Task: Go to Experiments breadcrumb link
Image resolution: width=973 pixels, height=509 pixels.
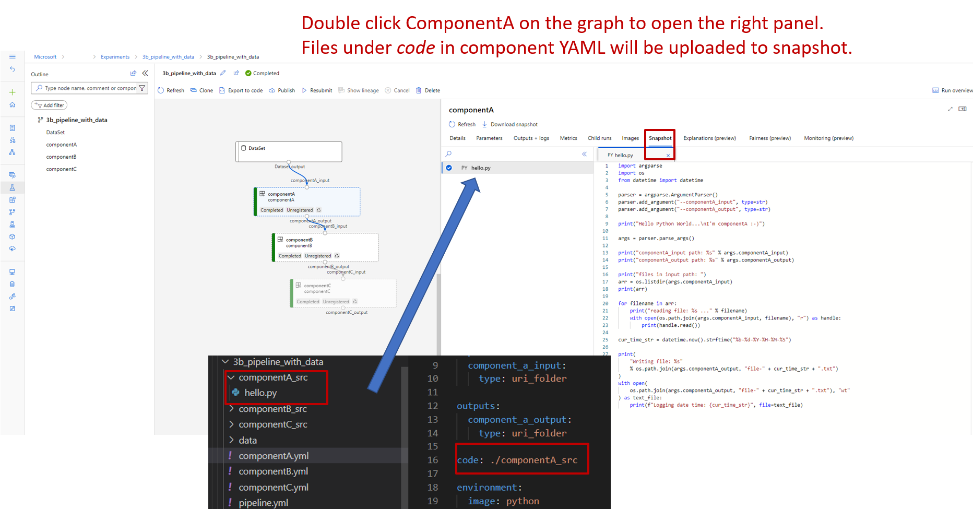Action: pyautogui.click(x=115, y=57)
